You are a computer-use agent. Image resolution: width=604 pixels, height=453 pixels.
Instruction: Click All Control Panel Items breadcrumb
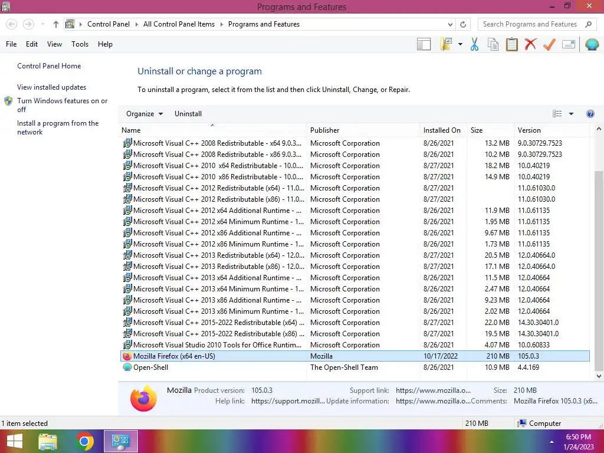coord(179,24)
